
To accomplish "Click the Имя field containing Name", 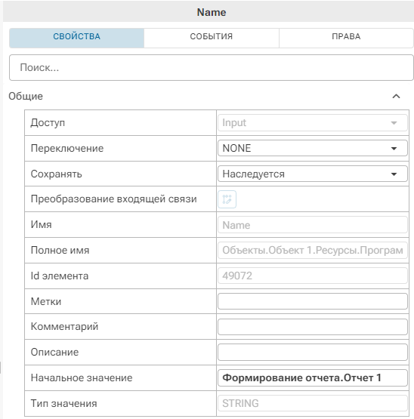I will pyautogui.click(x=313, y=225).
